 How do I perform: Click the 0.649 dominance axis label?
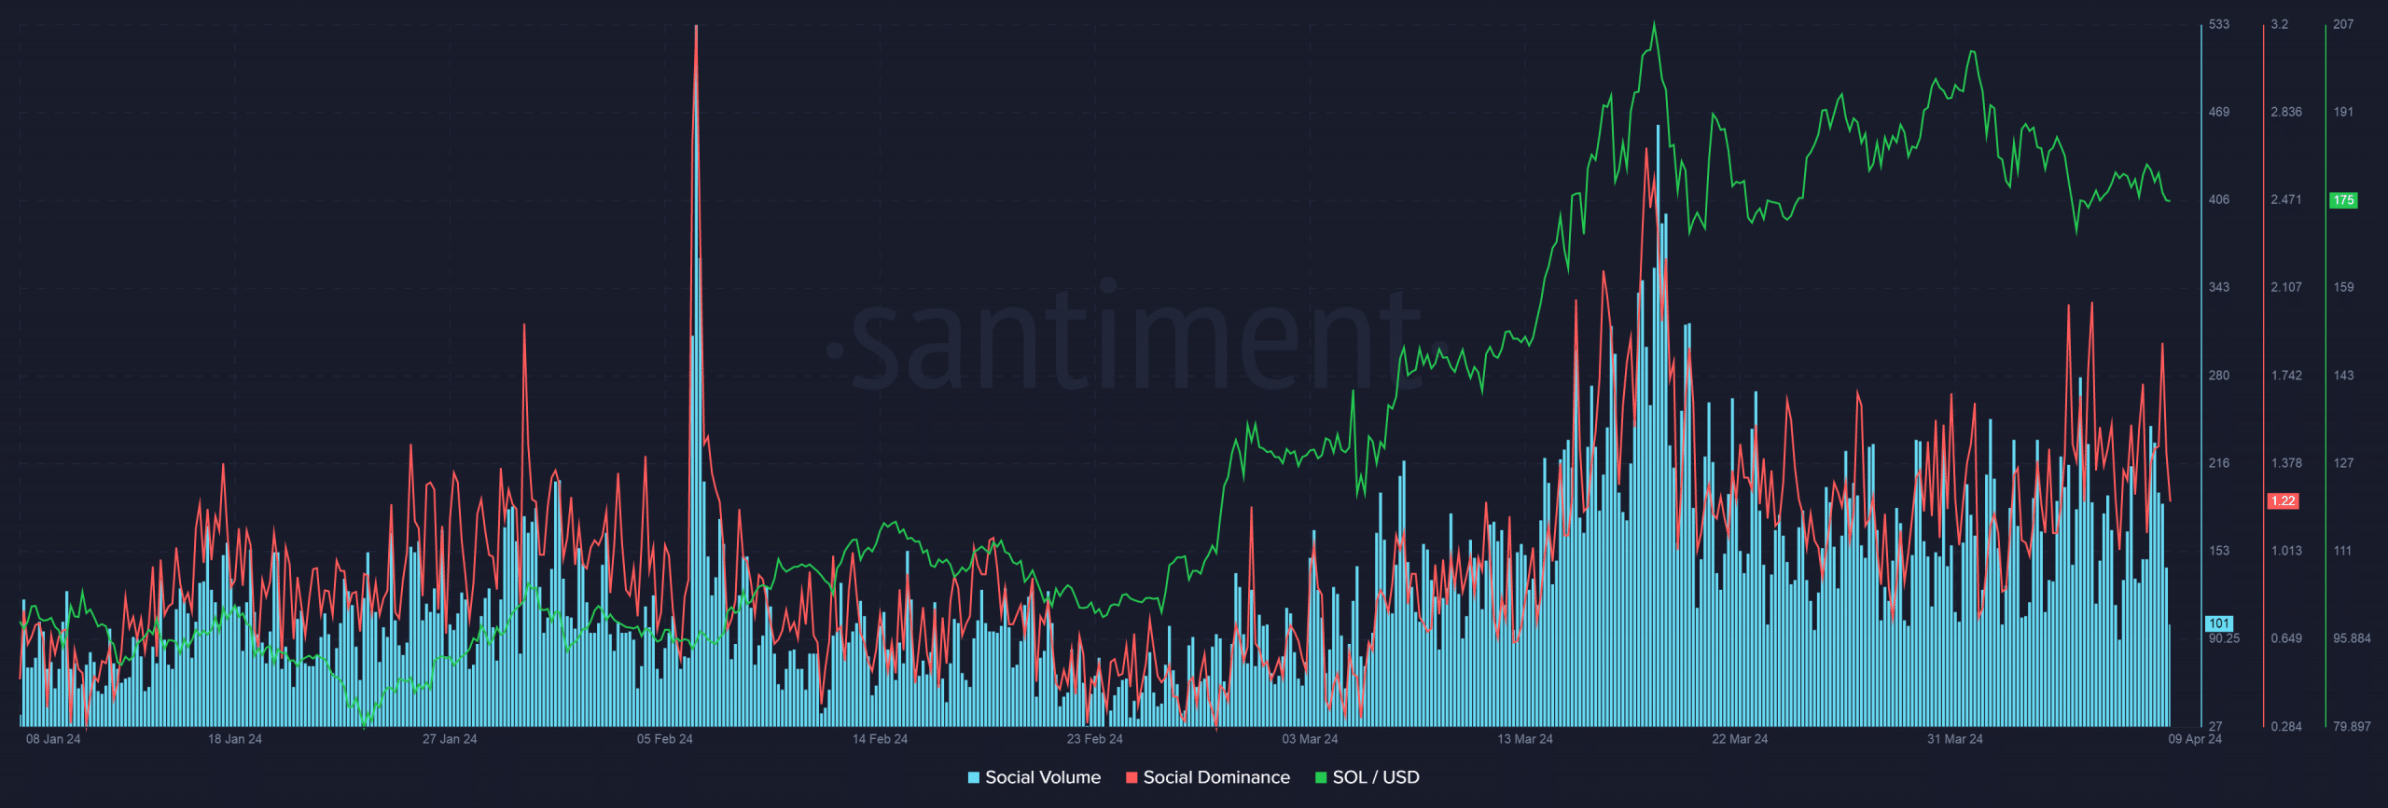click(2286, 638)
